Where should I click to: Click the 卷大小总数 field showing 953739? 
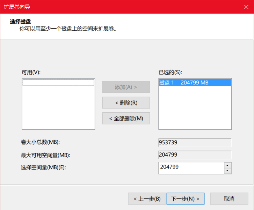click(195, 143)
